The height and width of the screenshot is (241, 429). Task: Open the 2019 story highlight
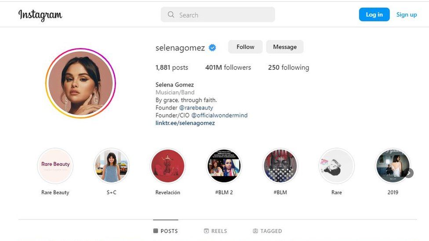pyautogui.click(x=392, y=165)
